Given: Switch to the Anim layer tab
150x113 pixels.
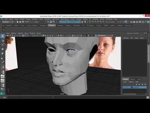Looking at the screenshot, I should click(x=139, y=79).
